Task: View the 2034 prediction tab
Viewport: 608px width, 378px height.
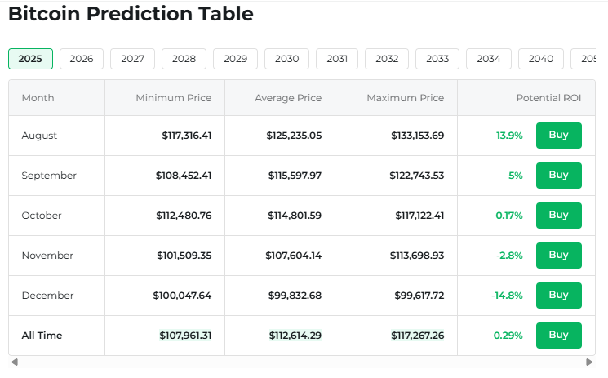Action: [489, 59]
